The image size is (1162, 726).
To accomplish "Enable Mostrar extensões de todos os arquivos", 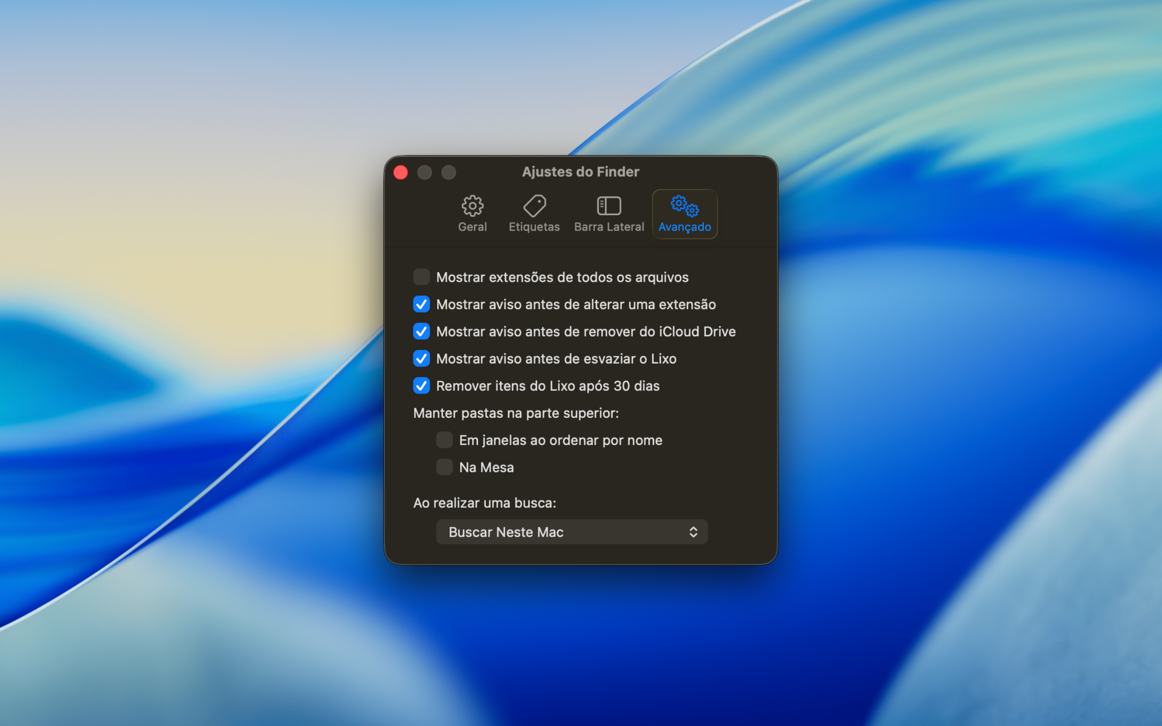I will click(421, 277).
